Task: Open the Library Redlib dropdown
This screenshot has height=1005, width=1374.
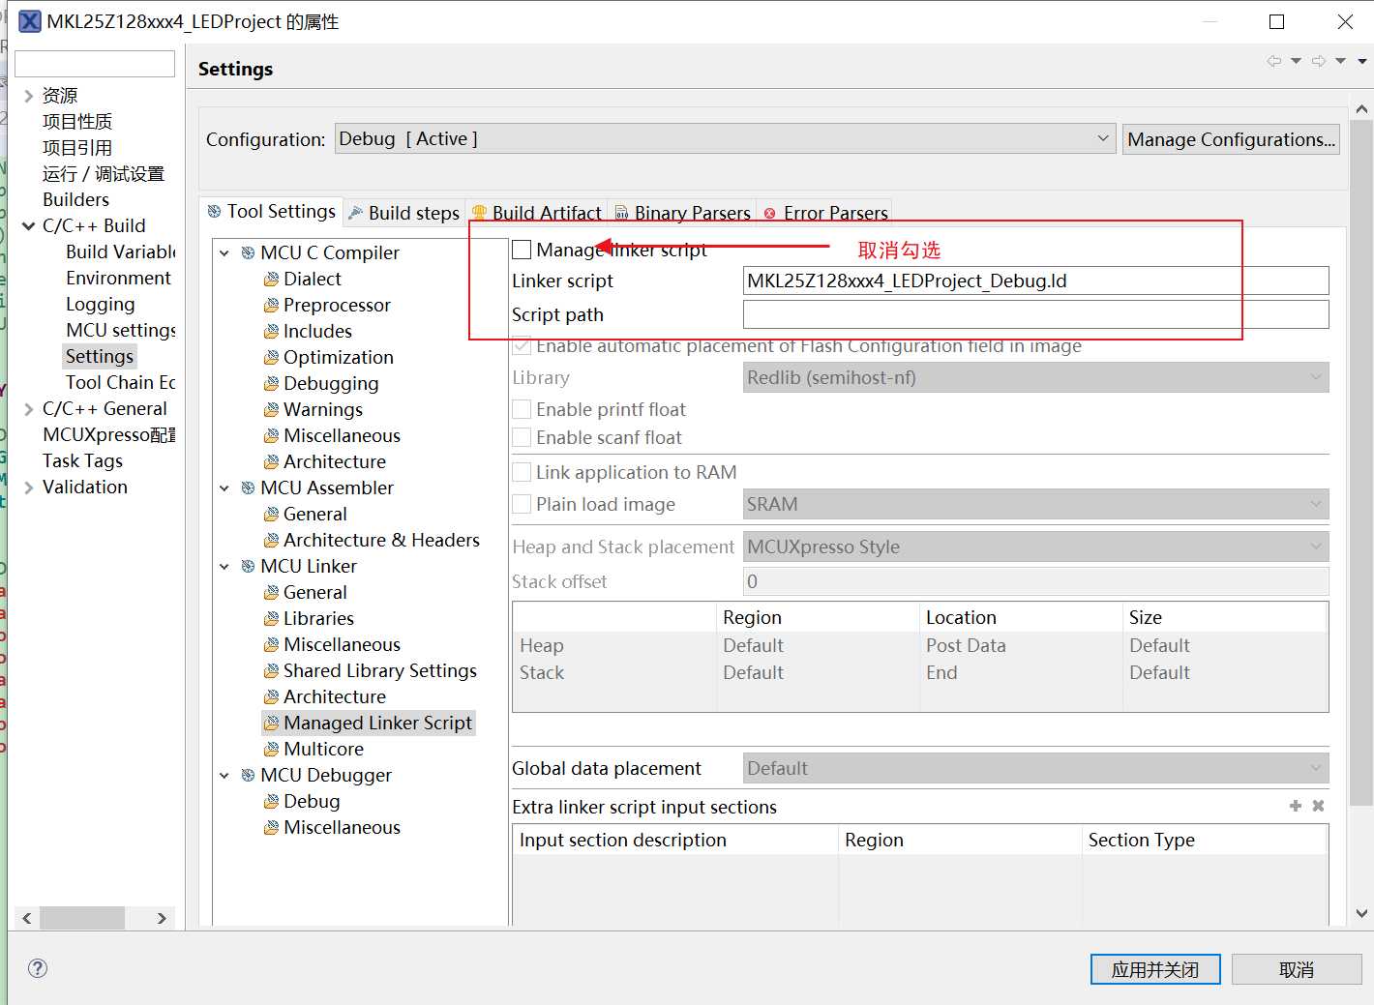Action: (x=1035, y=377)
